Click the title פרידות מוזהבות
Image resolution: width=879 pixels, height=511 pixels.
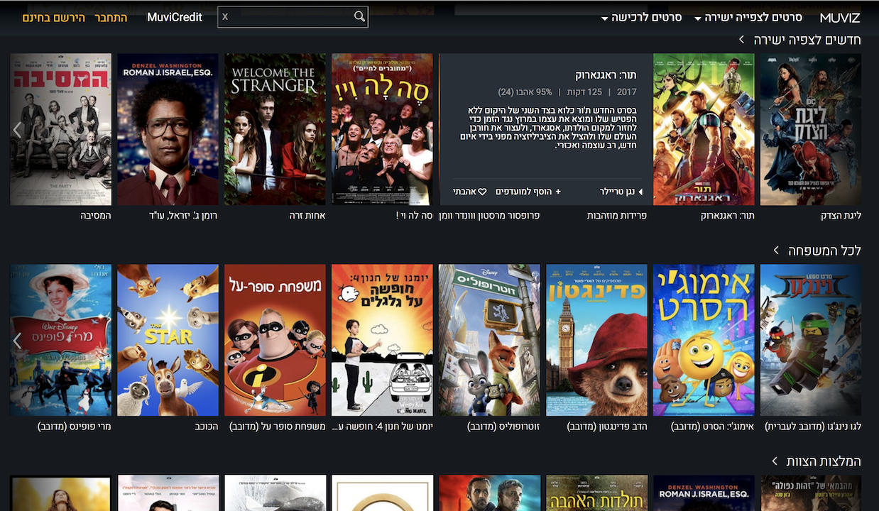pos(617,215)
